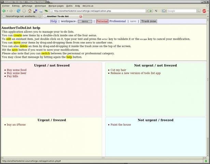This screenshot has height=164, width=210.
Task: Open the Adblock Plus dropdown arrow
Action: [x=208, y=11]
